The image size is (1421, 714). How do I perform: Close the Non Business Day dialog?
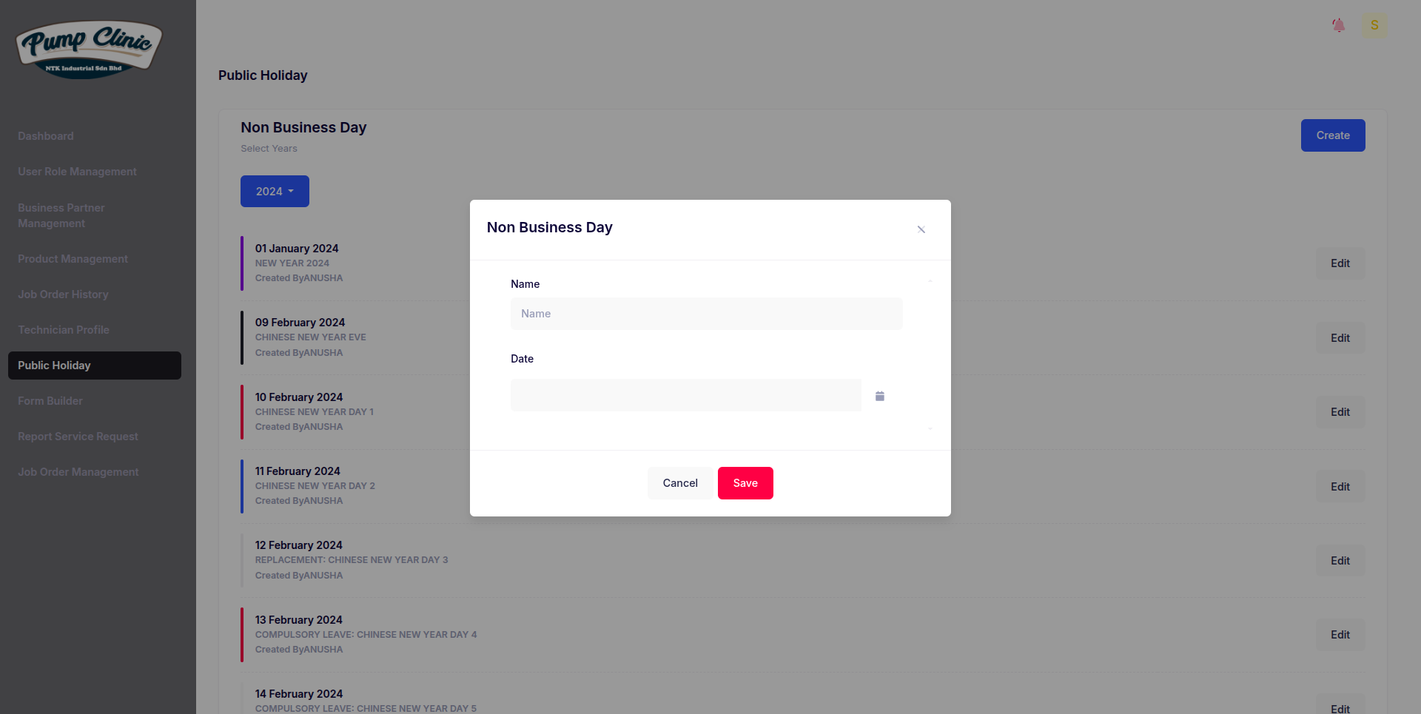pos(921,229)
